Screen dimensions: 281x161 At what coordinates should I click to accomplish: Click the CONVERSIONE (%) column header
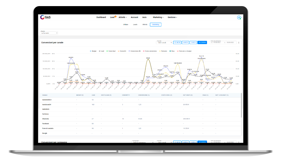pos(144,95)
